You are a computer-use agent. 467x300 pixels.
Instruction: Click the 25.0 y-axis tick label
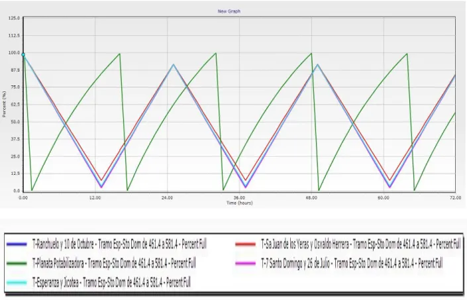coord(15,156)
